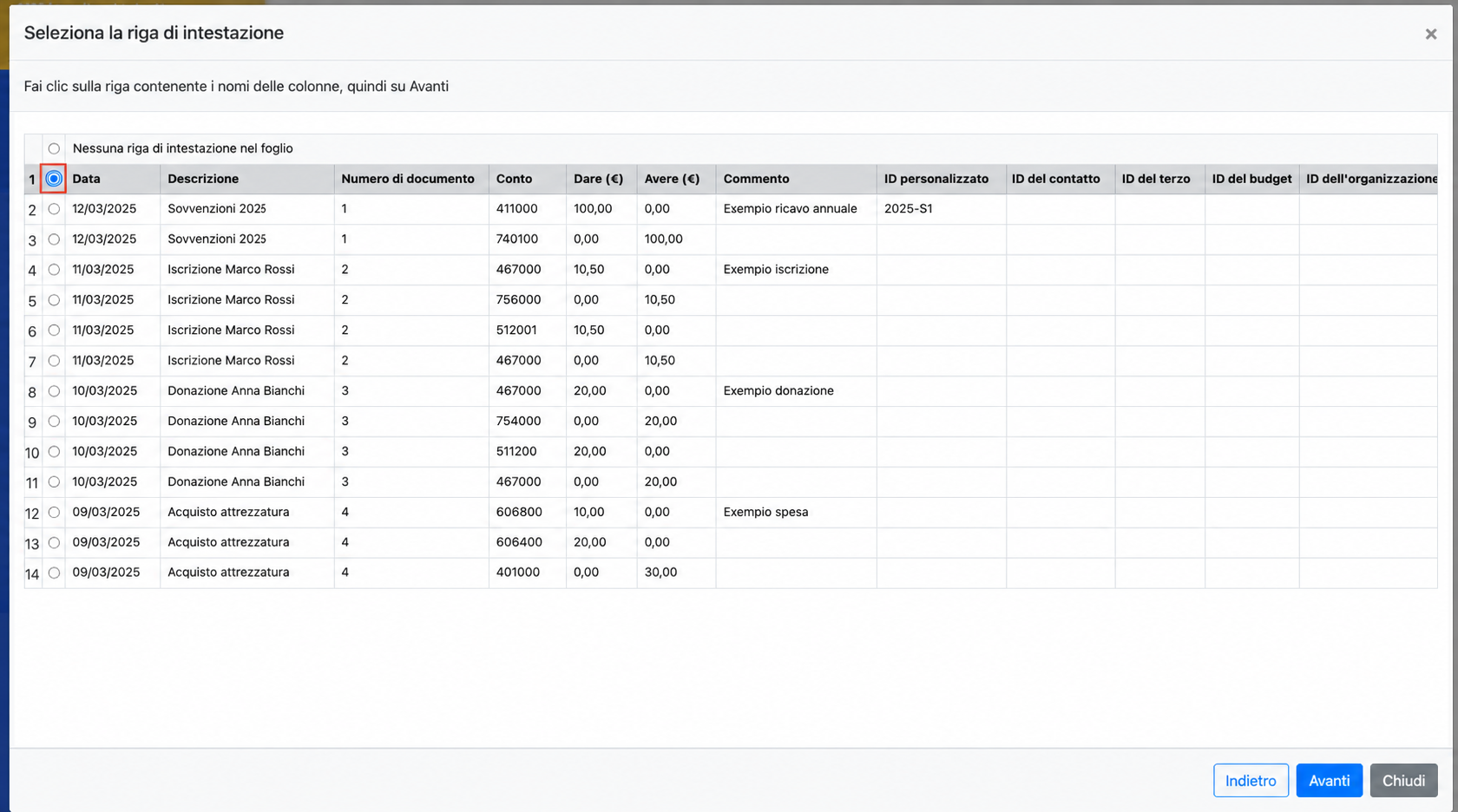Click 'Esempio spesa' comment cell

pos(796,513)
